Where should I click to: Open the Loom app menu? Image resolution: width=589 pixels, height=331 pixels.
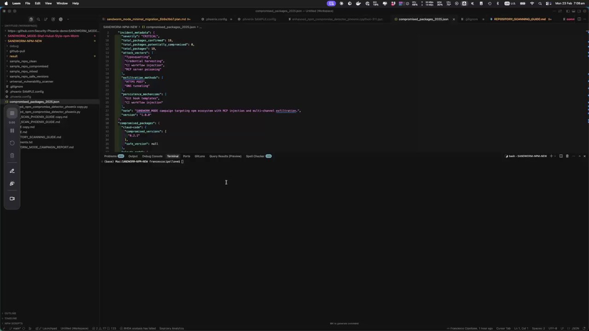16,3
